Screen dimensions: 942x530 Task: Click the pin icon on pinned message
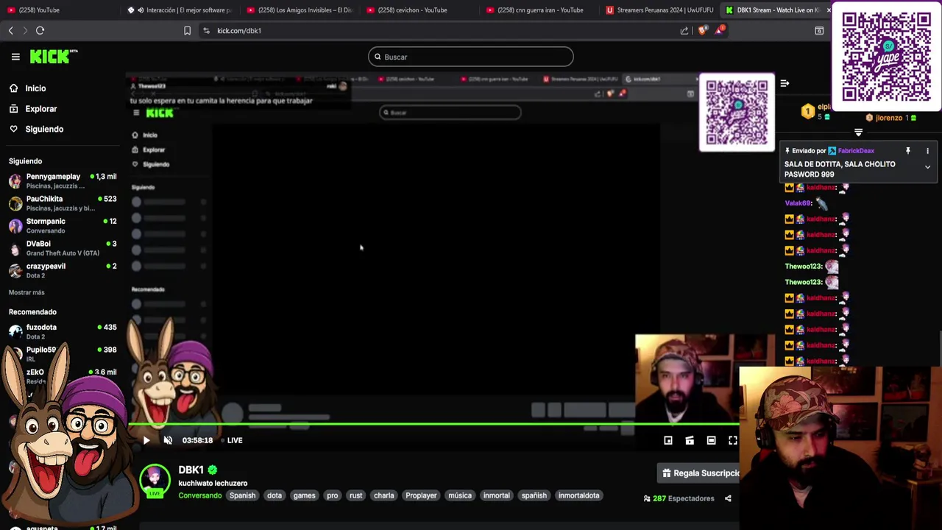pyautogui.click(x=907, y=151)
